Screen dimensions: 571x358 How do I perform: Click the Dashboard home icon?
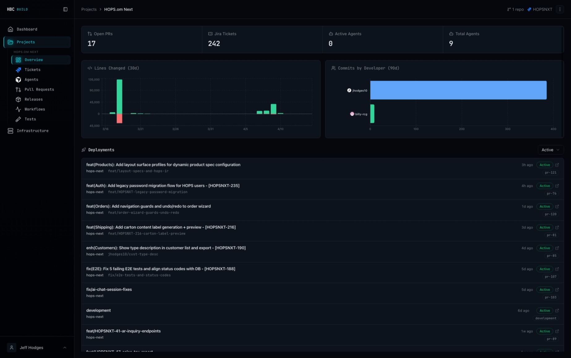coord(11,29)
